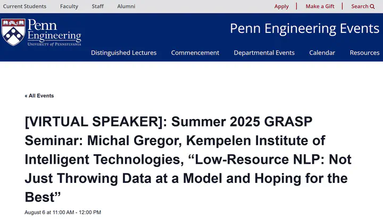Viewport: 383px width, 219px height.
Task: Visit the Alumni page
Action: (126, 6)
